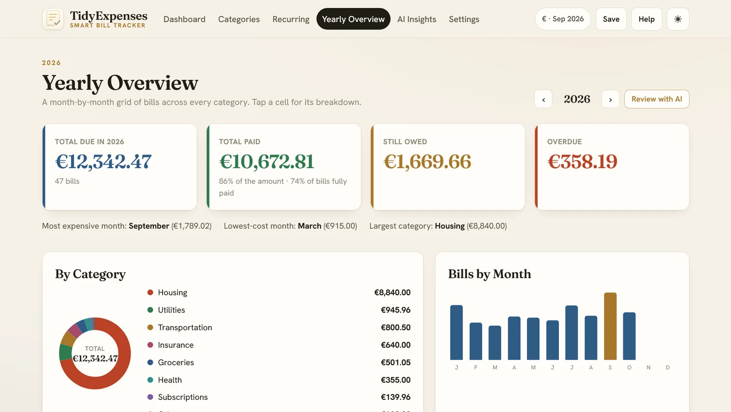Toggle the sun theme icon
This screenshot has height=412, width=731.
(x=678, y=19)
